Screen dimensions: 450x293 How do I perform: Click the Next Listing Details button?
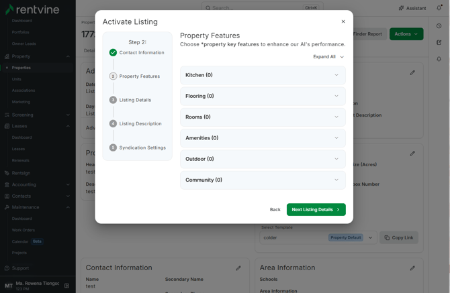[x=316, y=210]
